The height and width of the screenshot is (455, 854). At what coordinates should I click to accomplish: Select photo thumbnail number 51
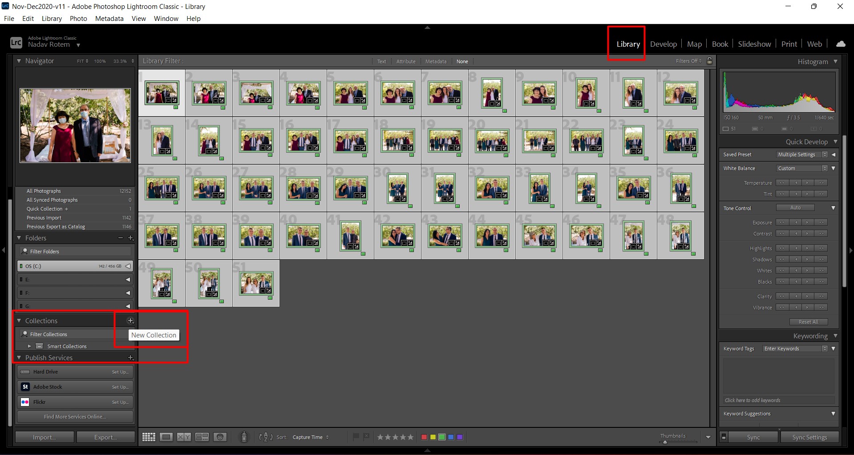[x=256, y=283]
